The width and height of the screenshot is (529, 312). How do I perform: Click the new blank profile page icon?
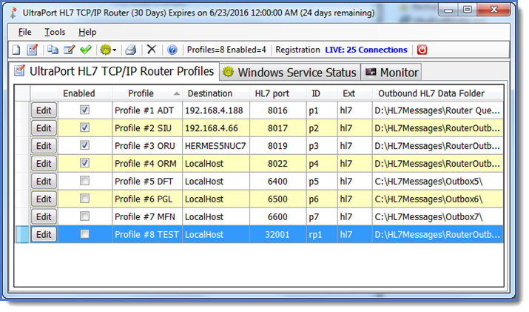[16, 50]
